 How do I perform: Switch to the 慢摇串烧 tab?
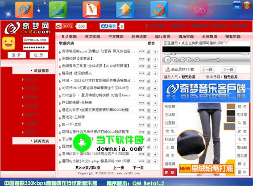tap(233, 37)
